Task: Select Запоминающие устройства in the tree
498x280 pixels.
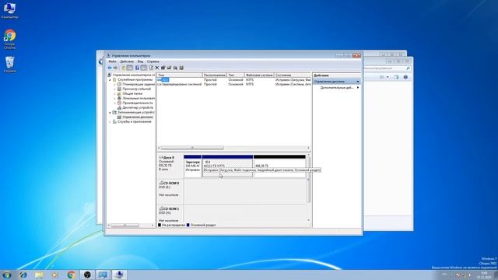Action: pos(135,112)
